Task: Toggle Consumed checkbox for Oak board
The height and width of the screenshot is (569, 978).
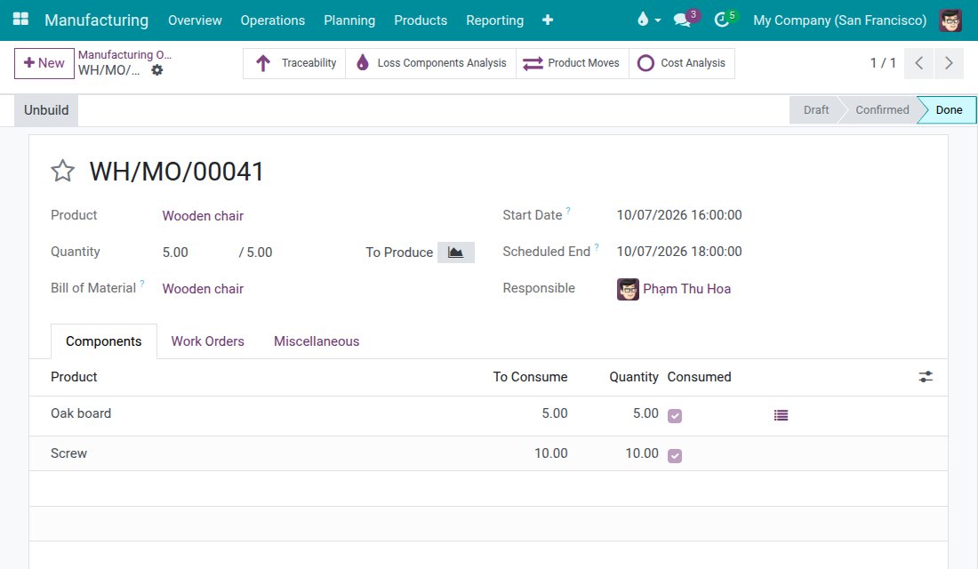Action: [x=674, y=415]
